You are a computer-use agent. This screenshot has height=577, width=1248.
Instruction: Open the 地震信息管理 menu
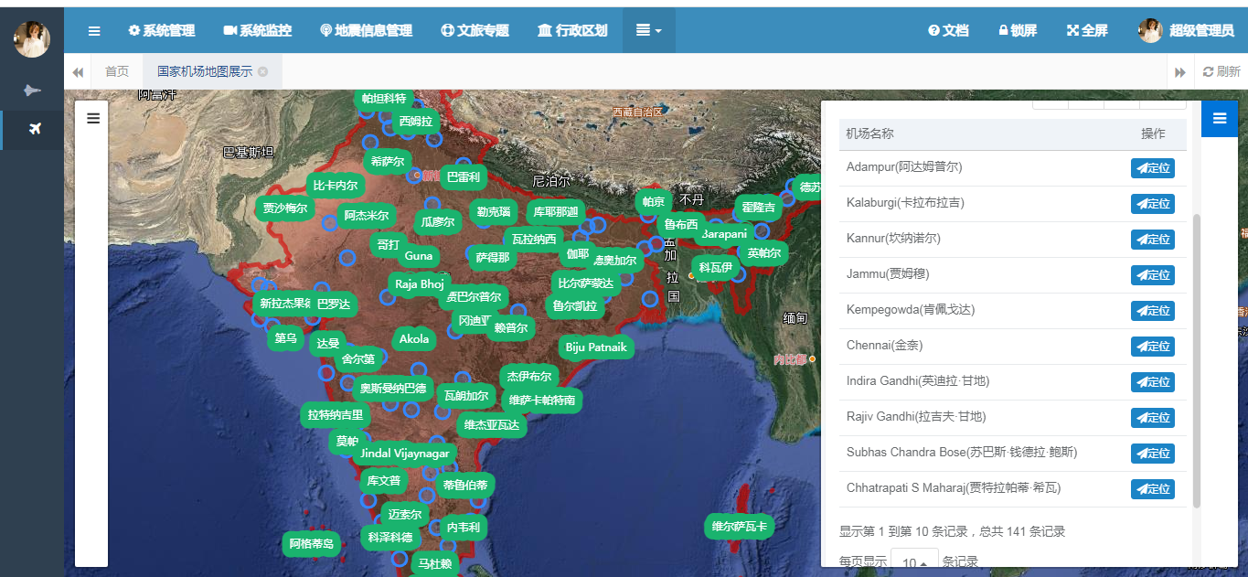pyautogui.click(x=367, y=31)
